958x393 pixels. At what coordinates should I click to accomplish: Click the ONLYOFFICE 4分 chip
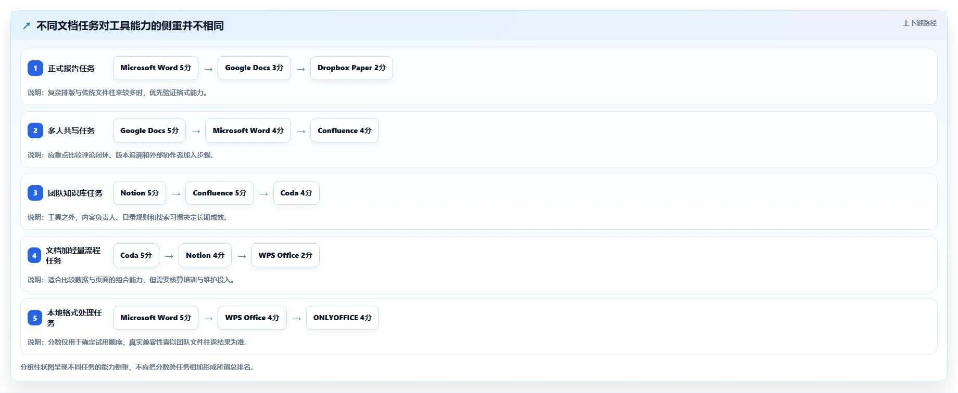[x=343, y=318]
